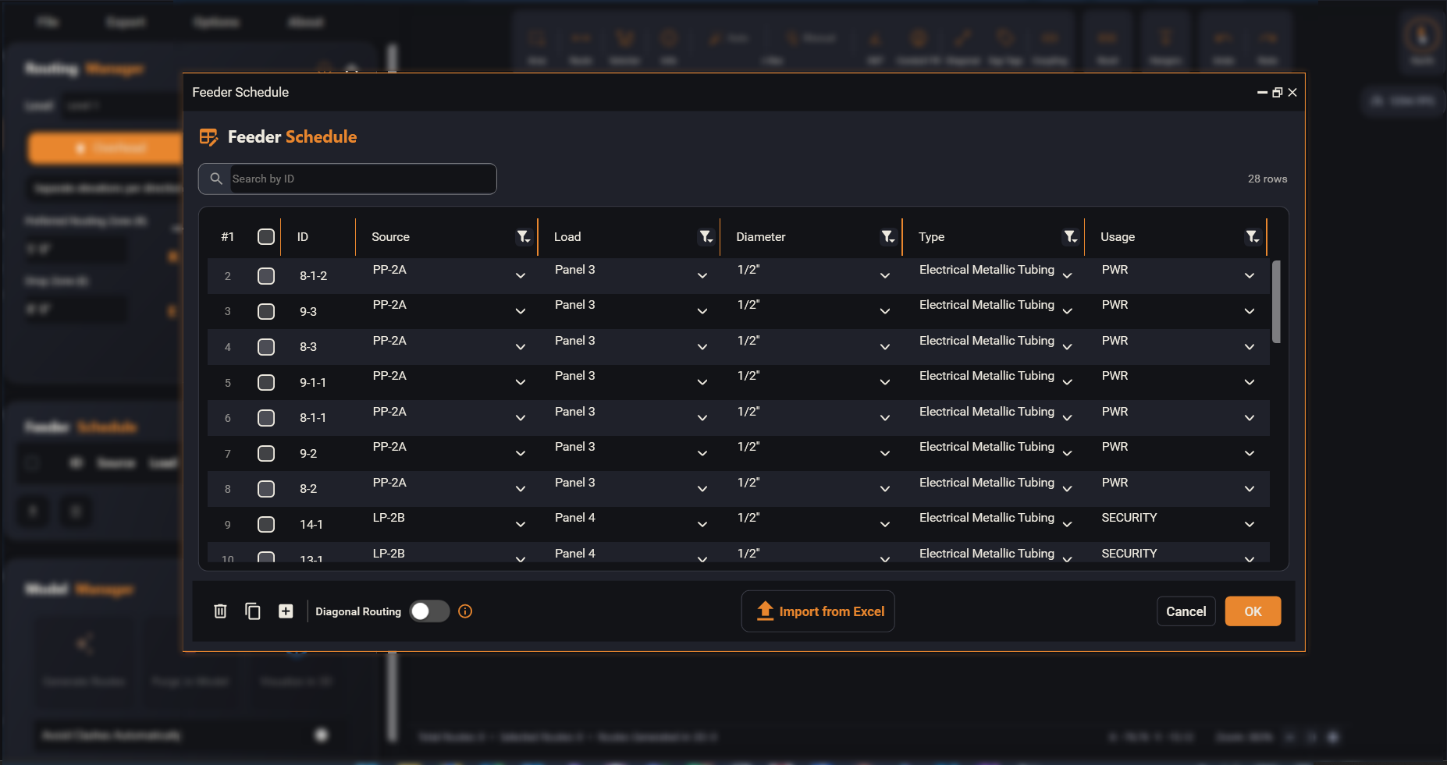
Task: Click the ID column header
Action: [303, 237]
